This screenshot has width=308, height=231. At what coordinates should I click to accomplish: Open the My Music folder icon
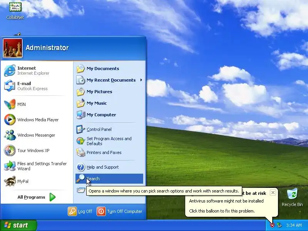pos(80,103)
